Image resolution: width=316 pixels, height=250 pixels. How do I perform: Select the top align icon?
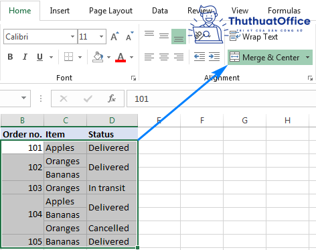coord(149,34)
